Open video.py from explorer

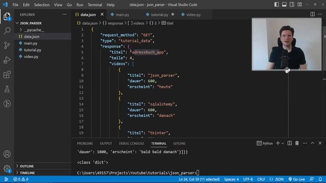pyautogui.click(x=31, y=56)
